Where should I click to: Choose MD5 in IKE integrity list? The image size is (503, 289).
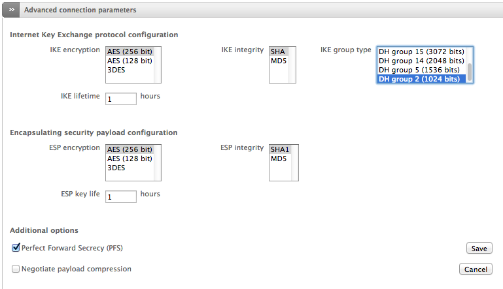tap(278, 61)
